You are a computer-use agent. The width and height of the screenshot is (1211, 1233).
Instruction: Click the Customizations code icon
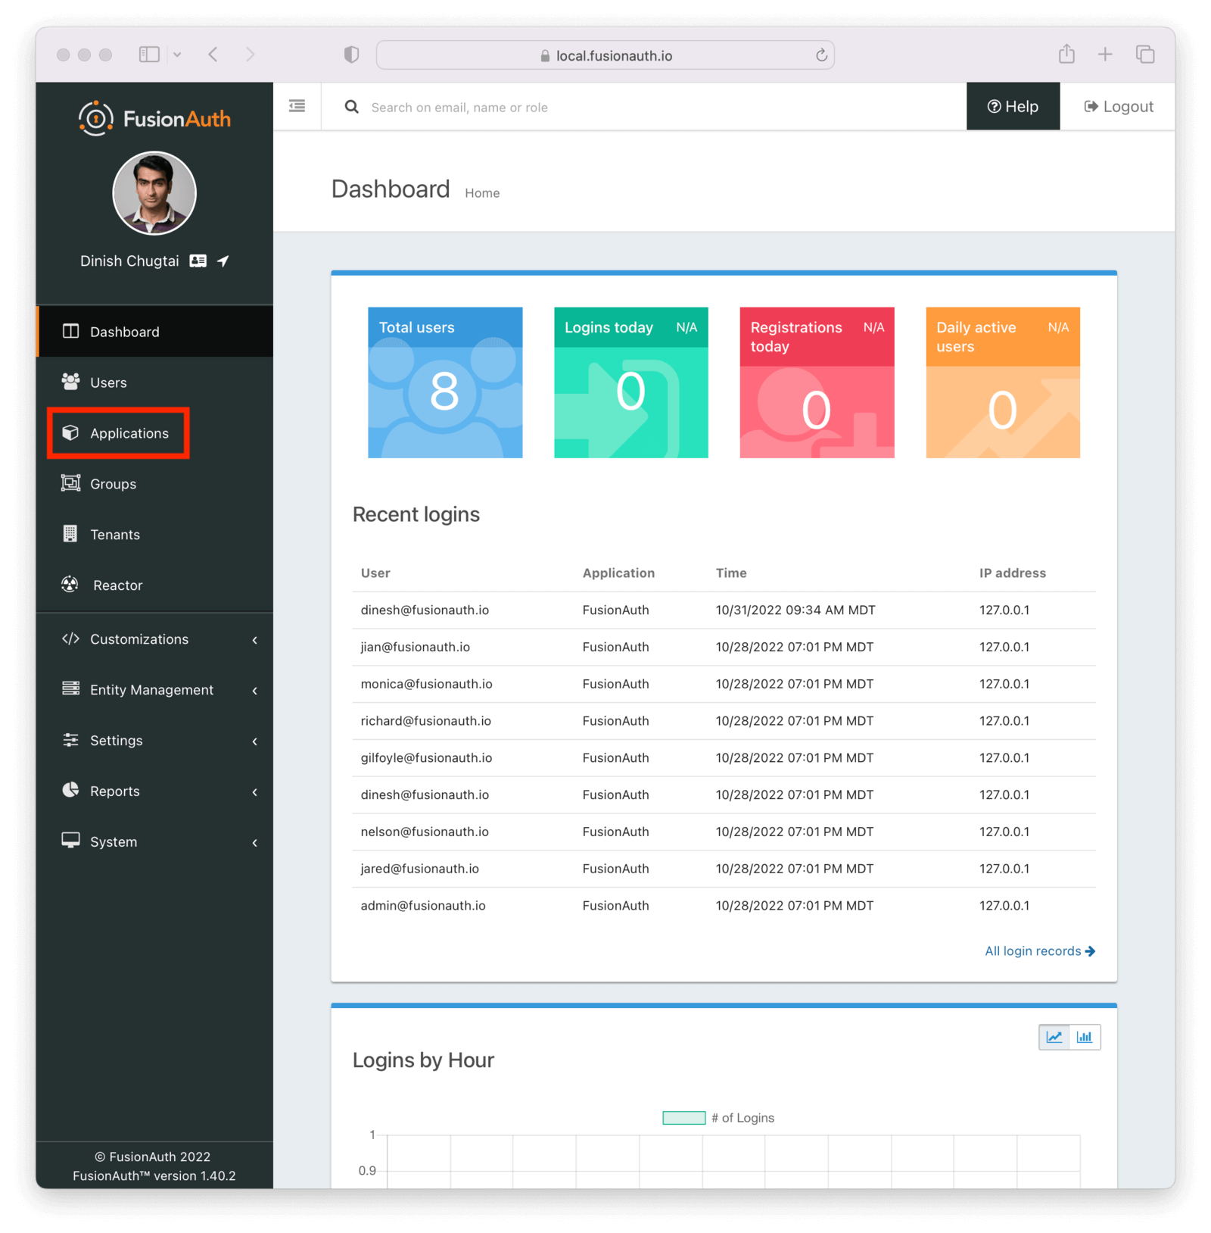tap(70, 638)
